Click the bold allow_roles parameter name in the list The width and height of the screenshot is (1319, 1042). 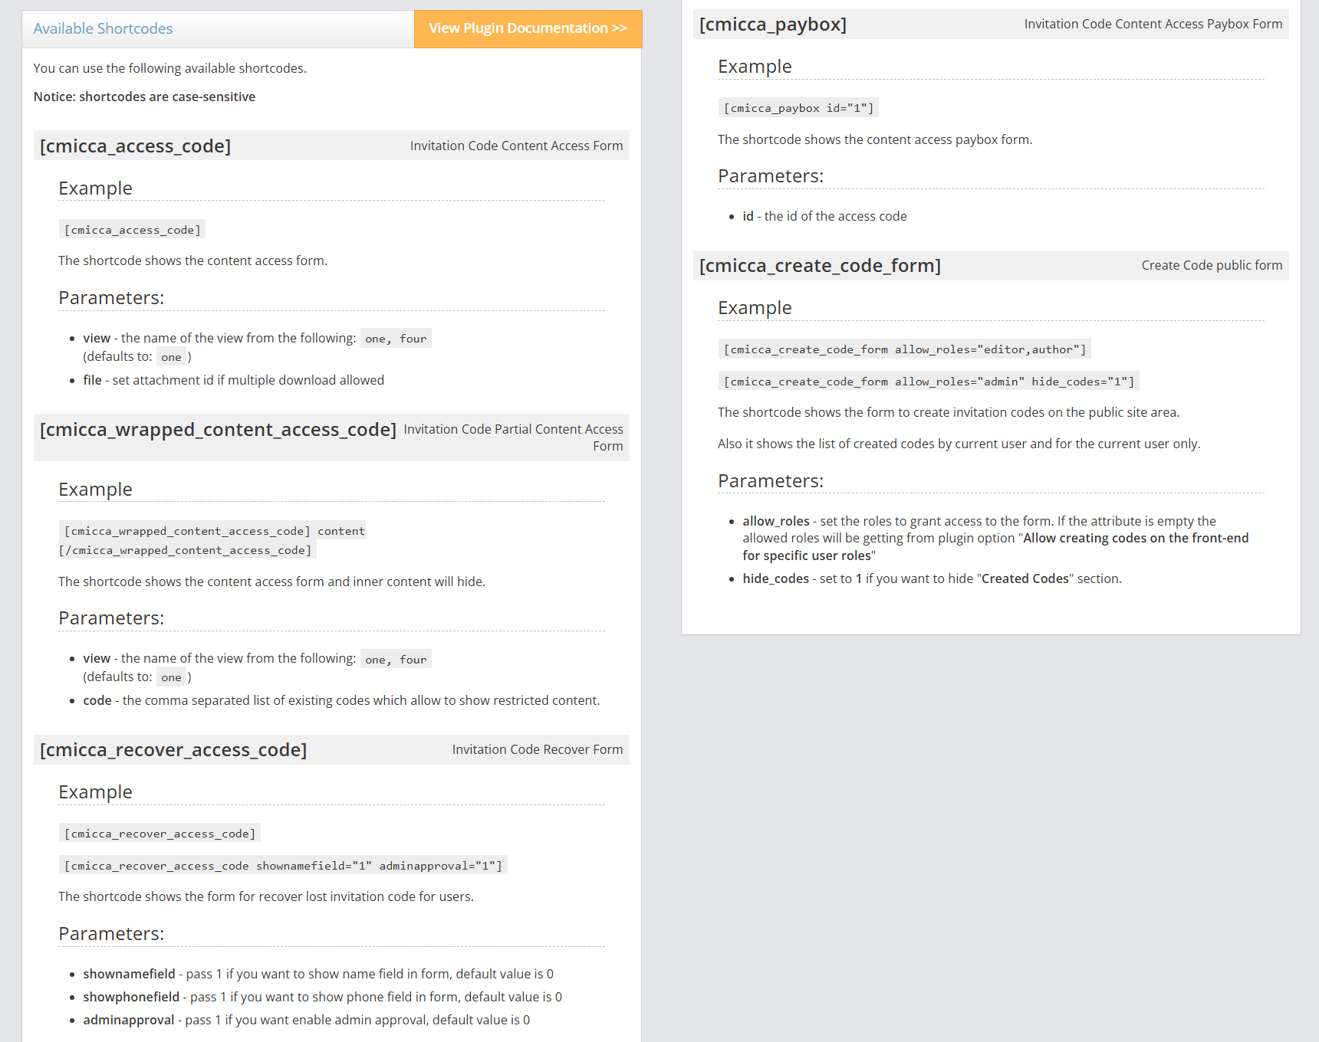point(775,521)
